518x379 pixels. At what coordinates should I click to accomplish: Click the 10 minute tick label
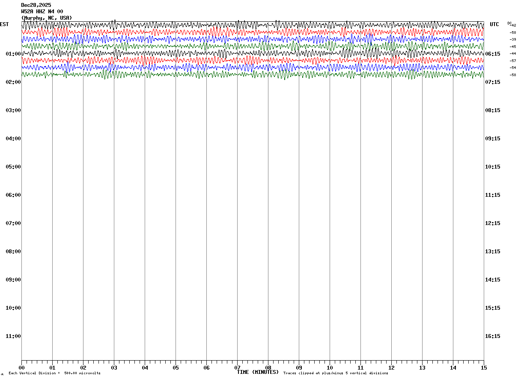tap(330, 367)
